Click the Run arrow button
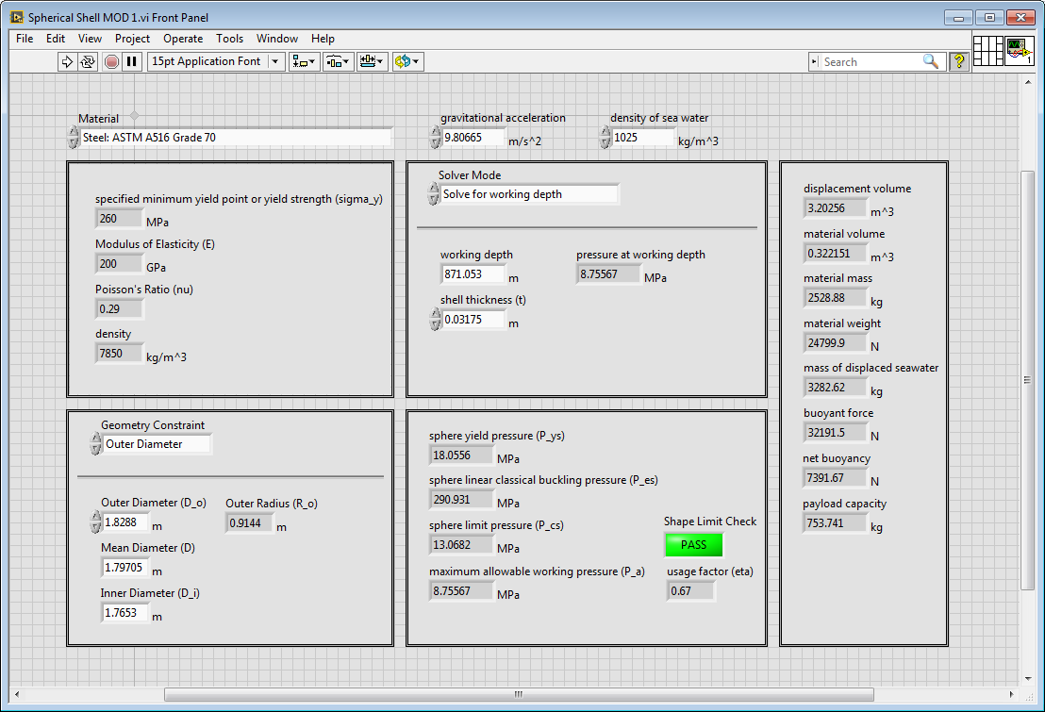The width and height of the screenshot is (1045, 712). tap(67, 61)
